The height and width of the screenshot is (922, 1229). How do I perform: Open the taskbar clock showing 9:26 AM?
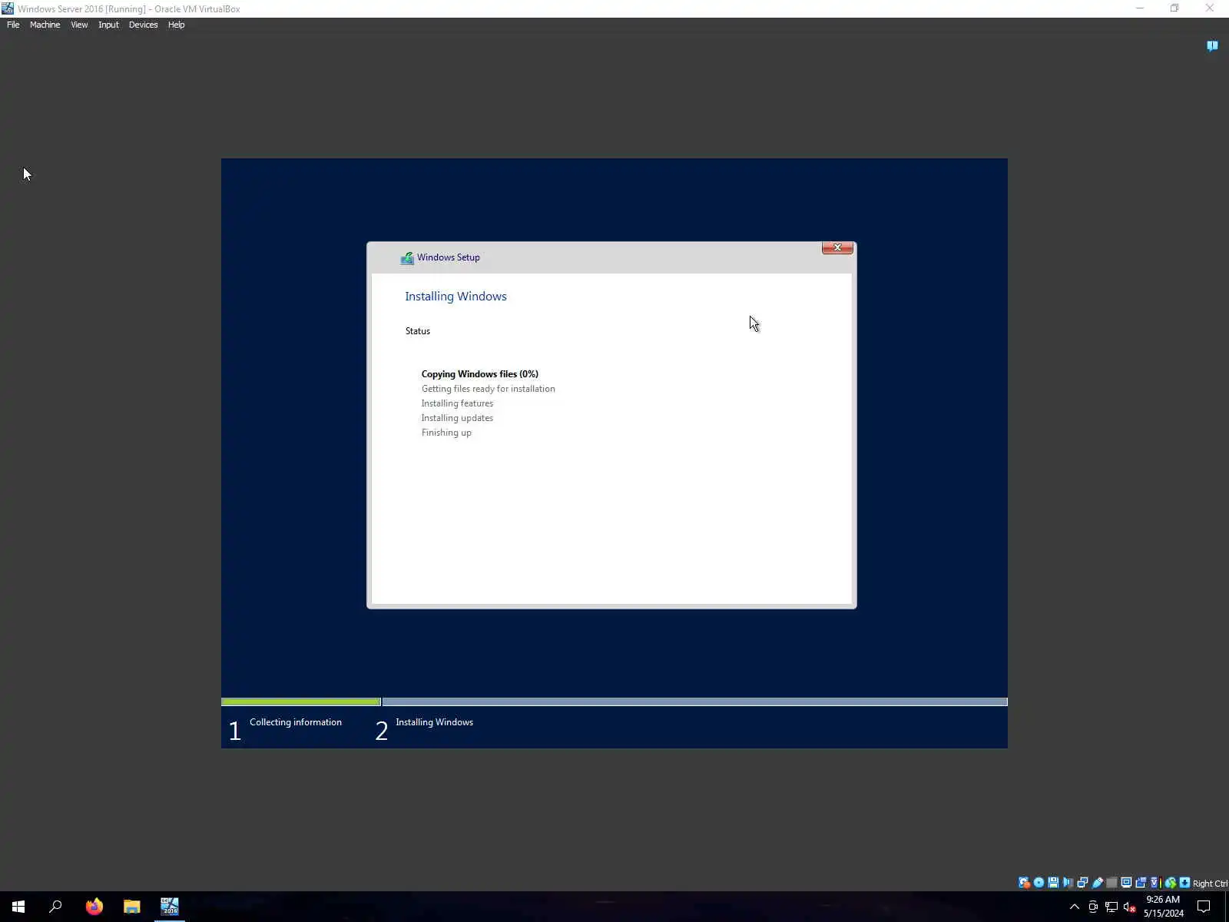click(x=1163, y=907)
